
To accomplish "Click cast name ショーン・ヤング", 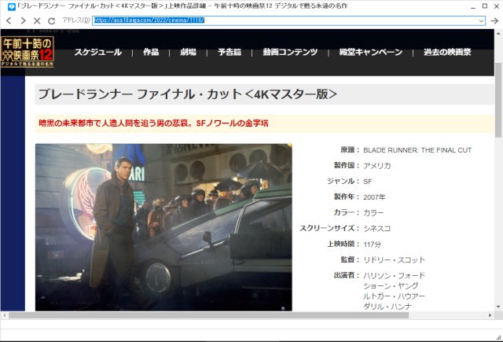I will click(x=391, y=286).
